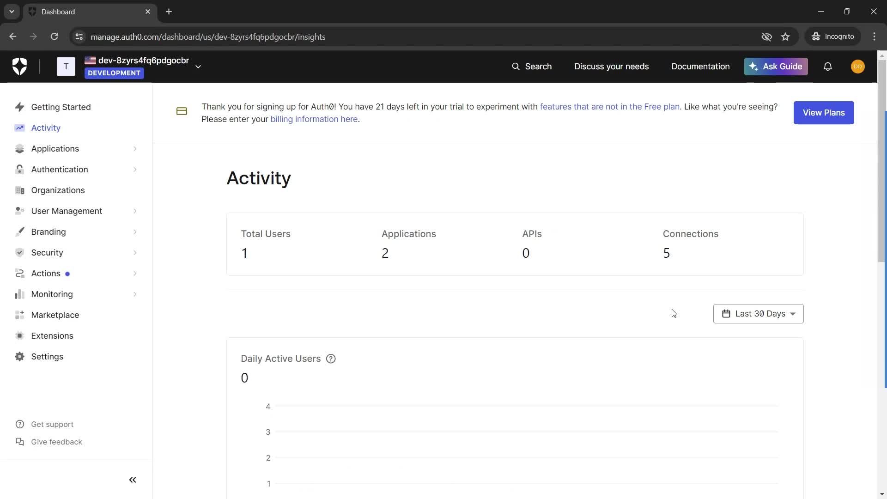Image resolution: width=887 pixels, height=499 pixels.
Task: Click the tenant avatar letter T
Action: [x=66, y=67]
